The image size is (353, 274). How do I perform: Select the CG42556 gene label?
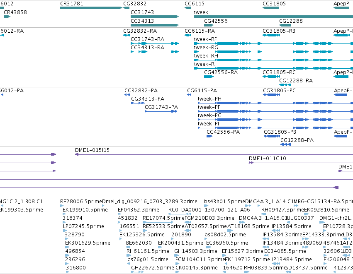[216, 21]
